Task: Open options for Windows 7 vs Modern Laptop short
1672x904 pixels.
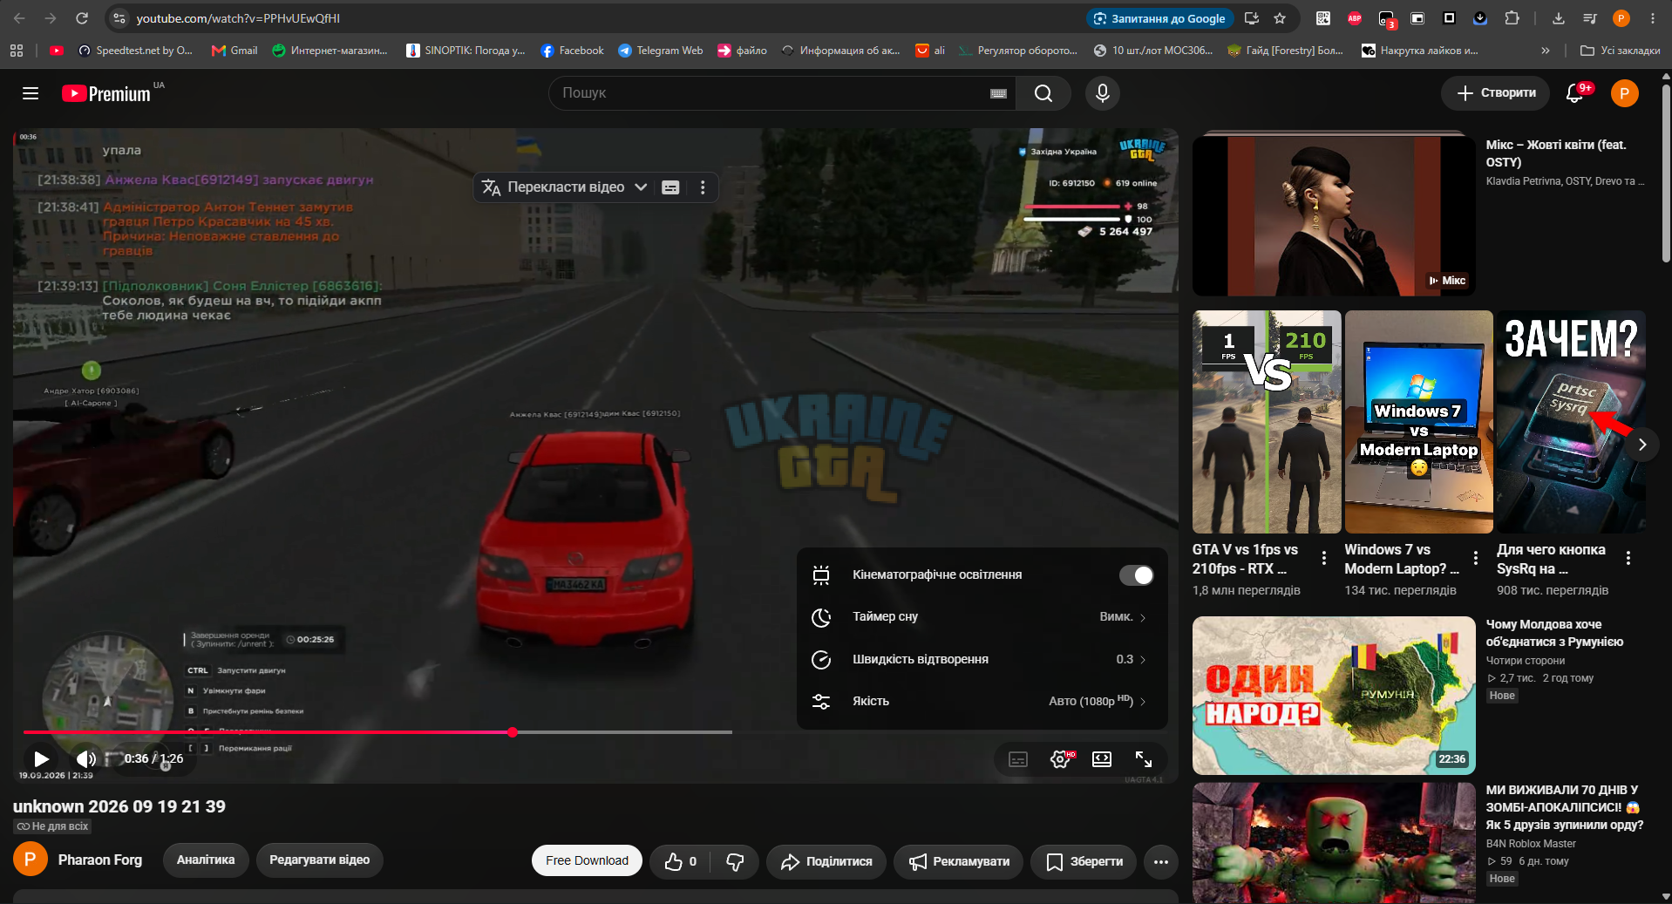Action: 1476,559
